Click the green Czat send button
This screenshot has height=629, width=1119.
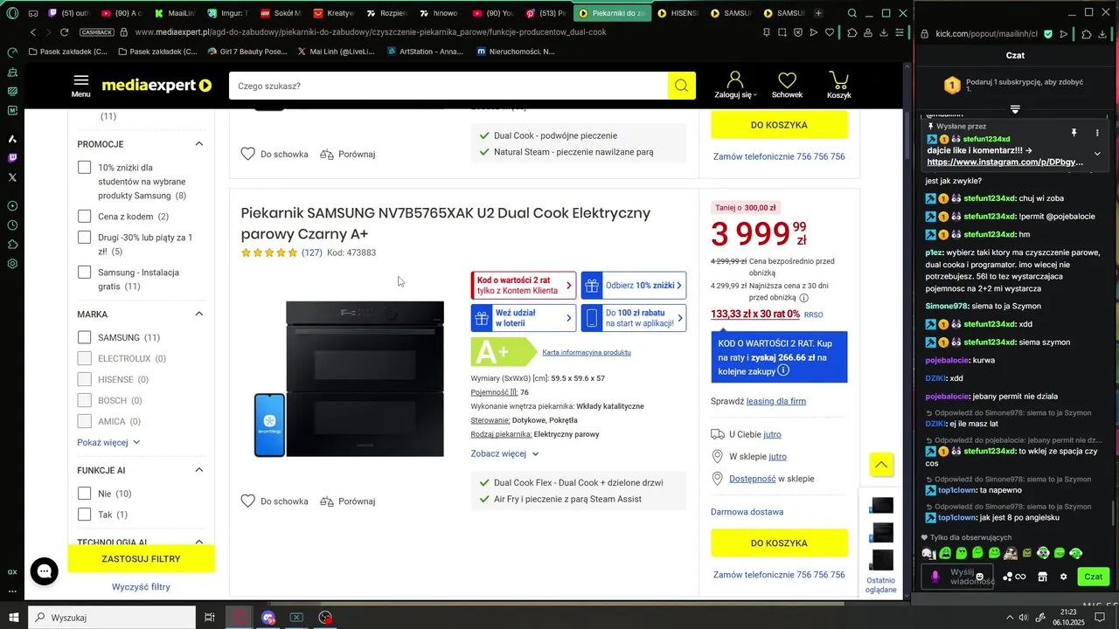coord(1093,577)
